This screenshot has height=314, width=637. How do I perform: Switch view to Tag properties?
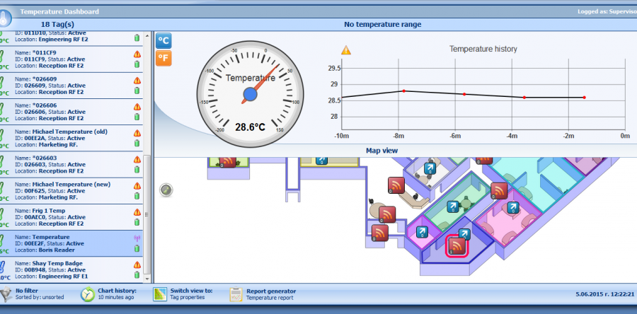191,294
